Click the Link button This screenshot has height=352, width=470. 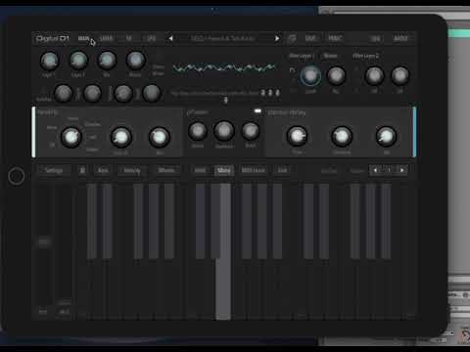[282, 170]
